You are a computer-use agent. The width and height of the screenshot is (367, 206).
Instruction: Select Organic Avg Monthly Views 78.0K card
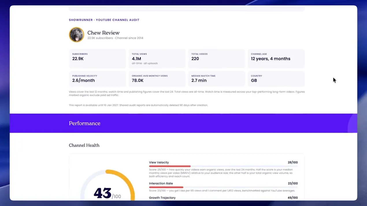click(157, 79)
